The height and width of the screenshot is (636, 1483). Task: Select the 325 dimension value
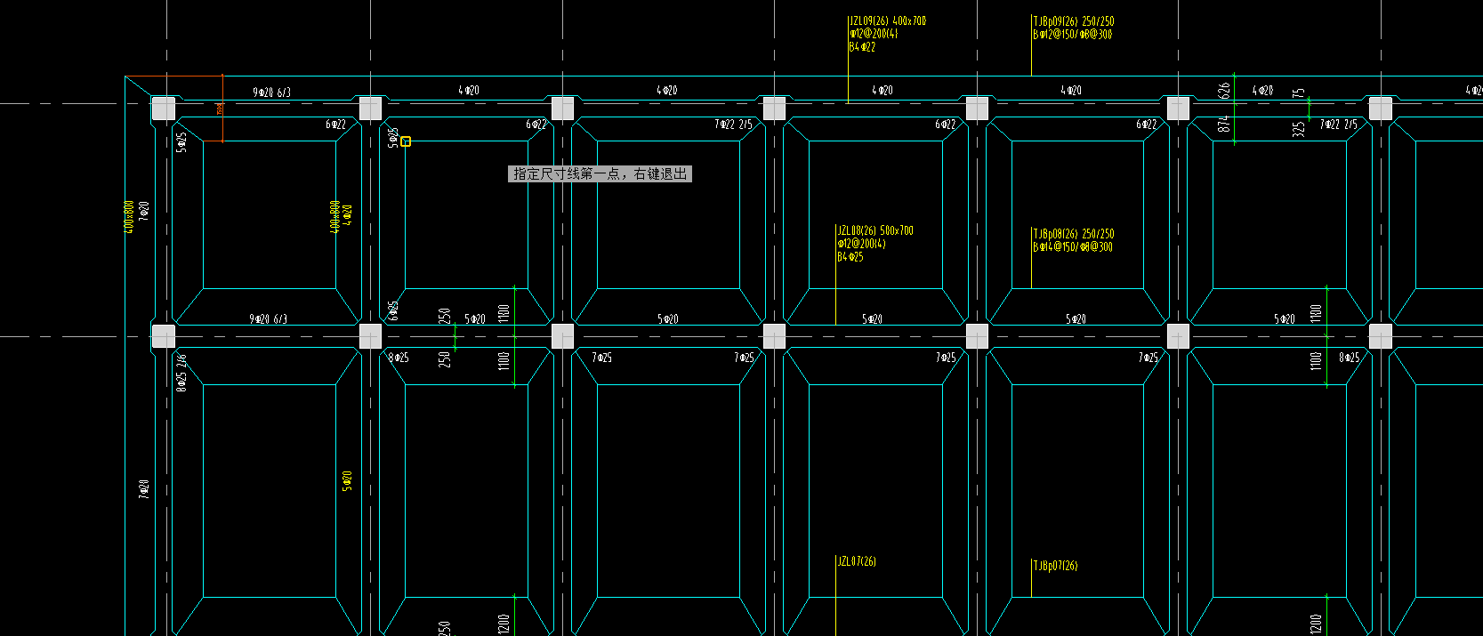click(1299, 129)
